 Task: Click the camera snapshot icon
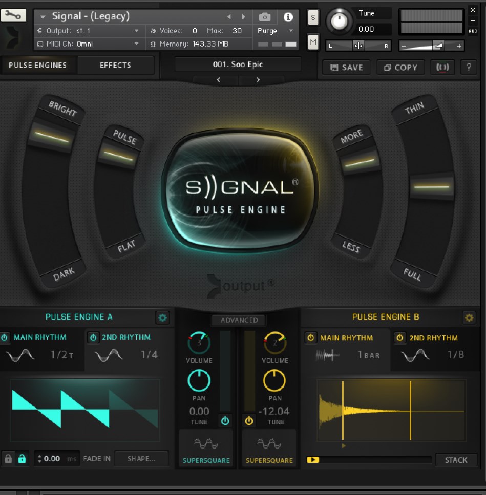265,17
